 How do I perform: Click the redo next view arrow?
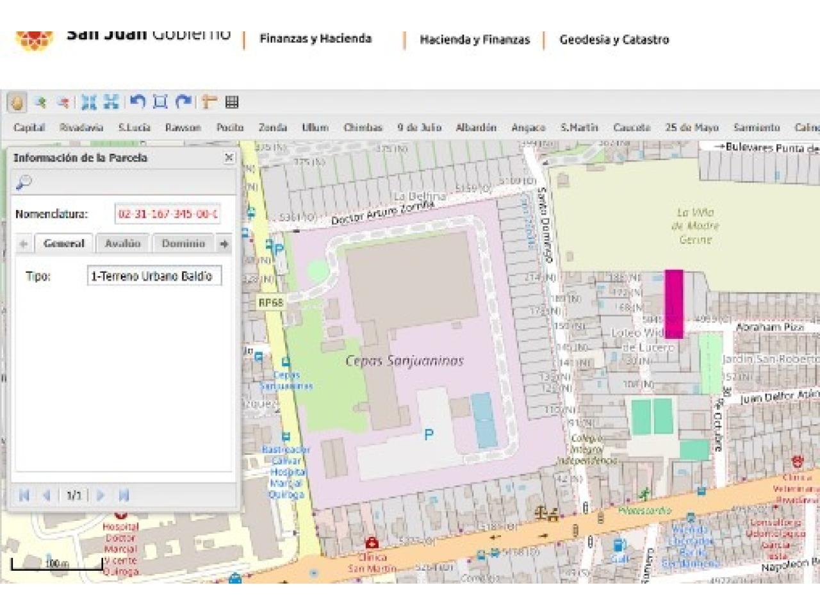184,102
